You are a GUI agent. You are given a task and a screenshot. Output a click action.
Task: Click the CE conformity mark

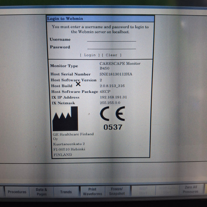[x=112, y=114]
